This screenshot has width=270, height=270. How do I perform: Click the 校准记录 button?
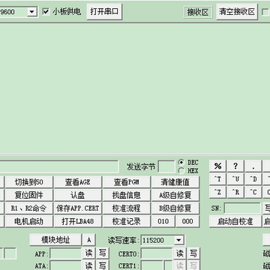click(x=127, y=221)
